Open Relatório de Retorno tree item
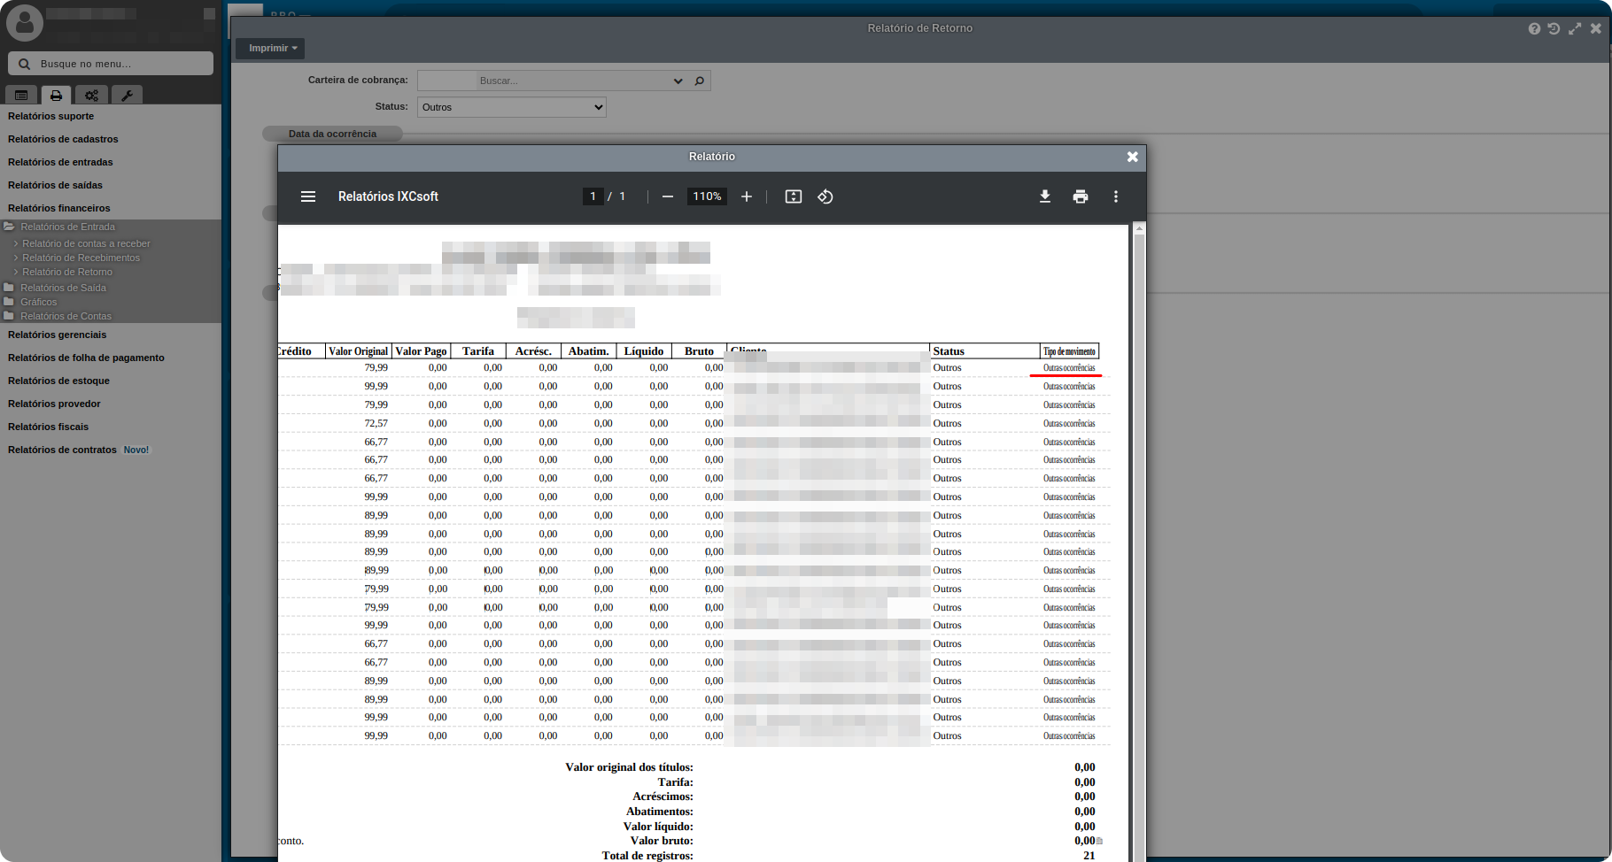The image size is (1612, 862). coord(67,272)
